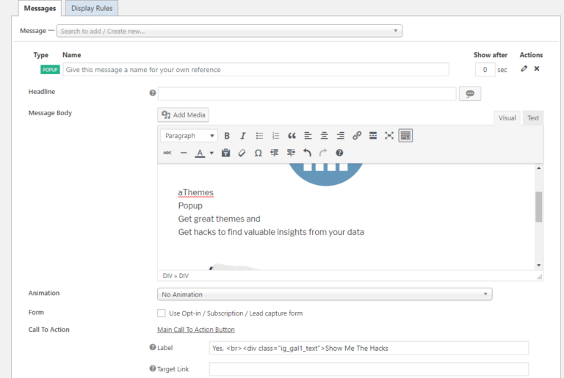
Task: Click the Label input field
Action: [x=369, y=348]
